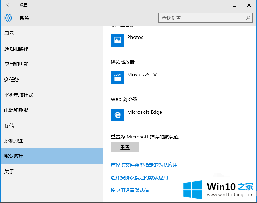Open 选择按协议指定的默认应用 link
The width and height of the screenshot is (257, 203).
coord(139,177)
